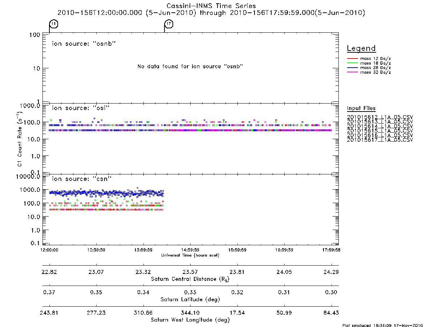The image size is (423, 327).
Task: Click the marker labeled 17
Action: tap(169, 24)
